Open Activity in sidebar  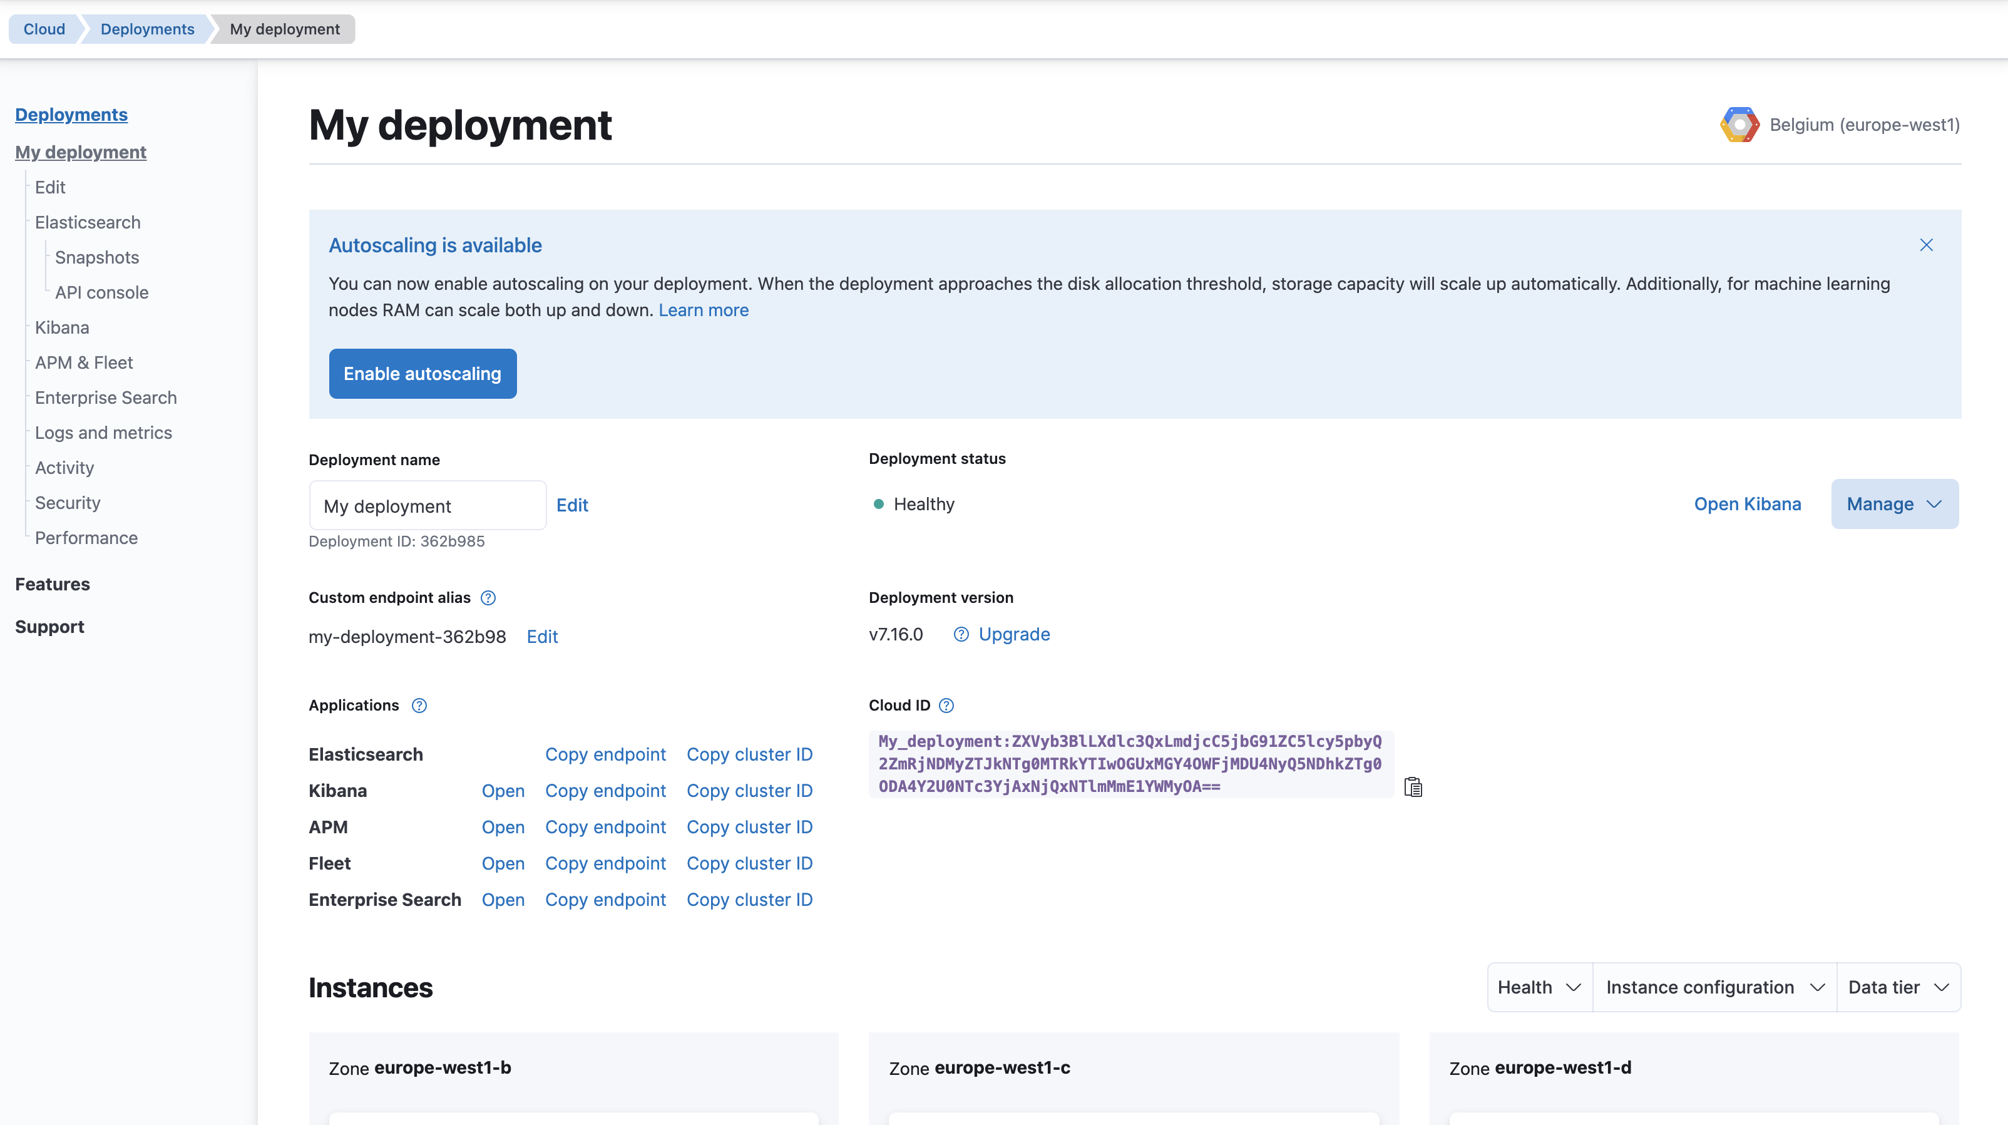click(64, 468)
